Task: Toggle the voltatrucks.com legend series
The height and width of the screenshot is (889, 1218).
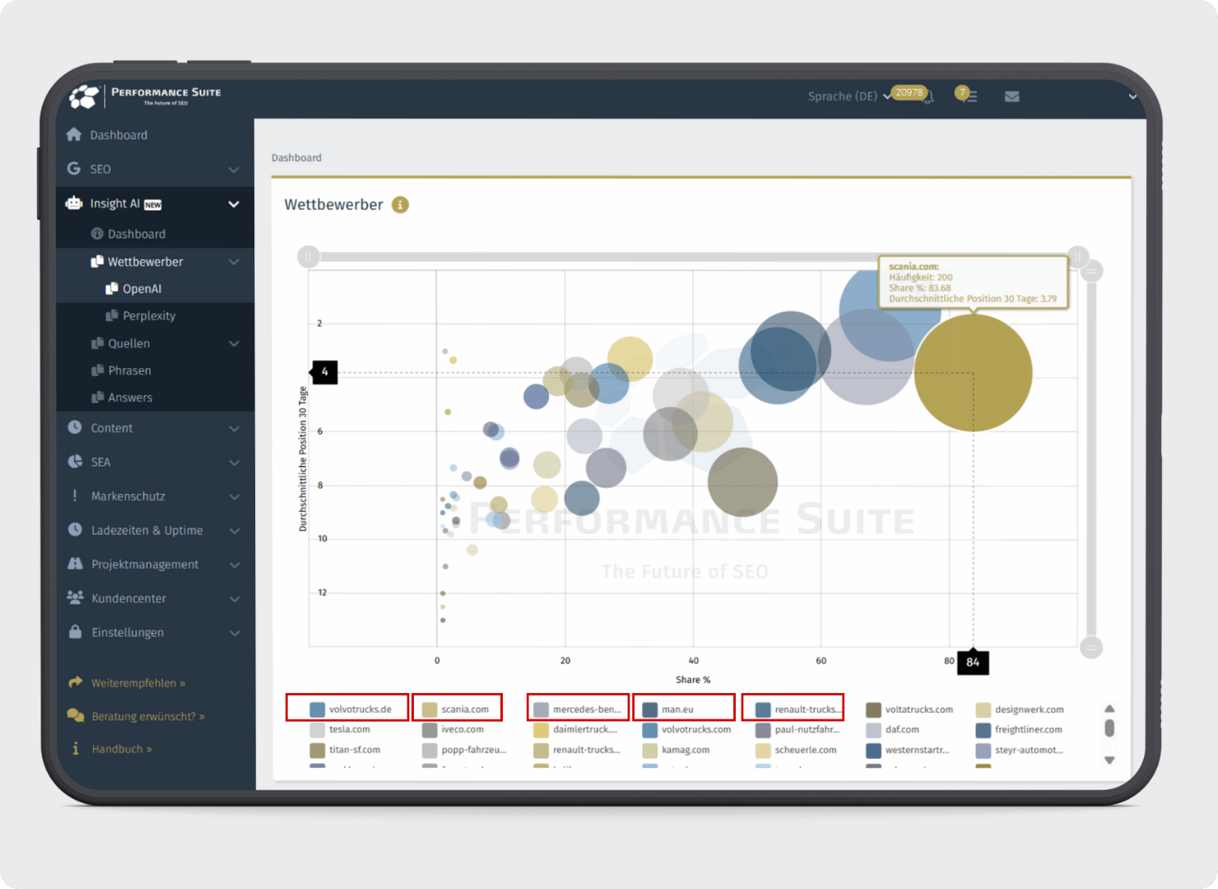Action: tap(909, 709)
